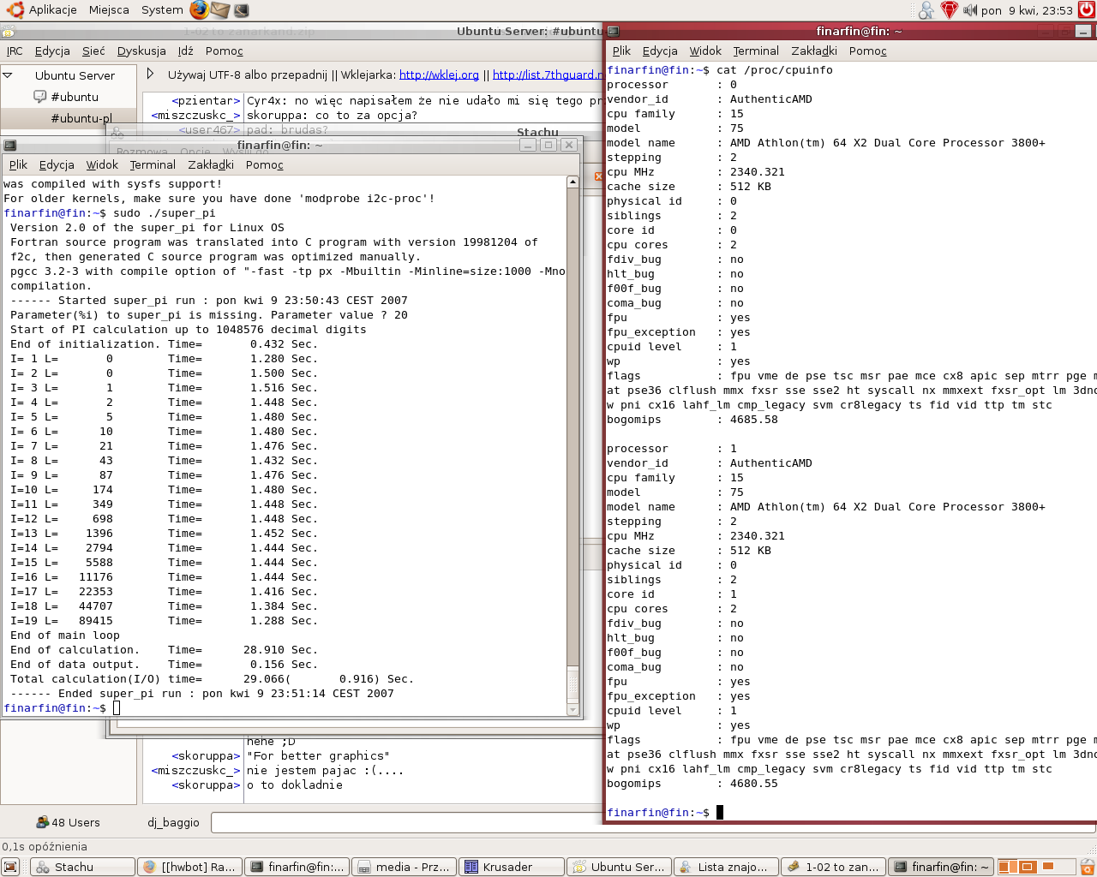Click the 0,1s opóźnienia status text
This screenshot has width=1097, height=877.
pos(45,846)
